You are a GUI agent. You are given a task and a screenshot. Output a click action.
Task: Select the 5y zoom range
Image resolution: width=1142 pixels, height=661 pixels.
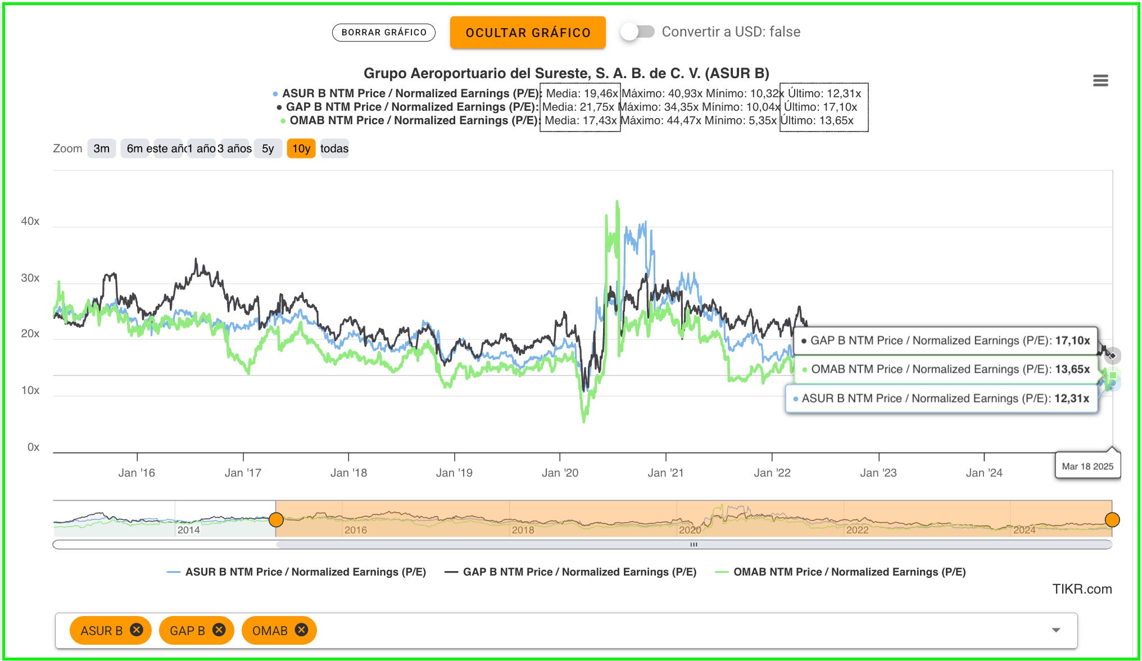click(268, 148)
